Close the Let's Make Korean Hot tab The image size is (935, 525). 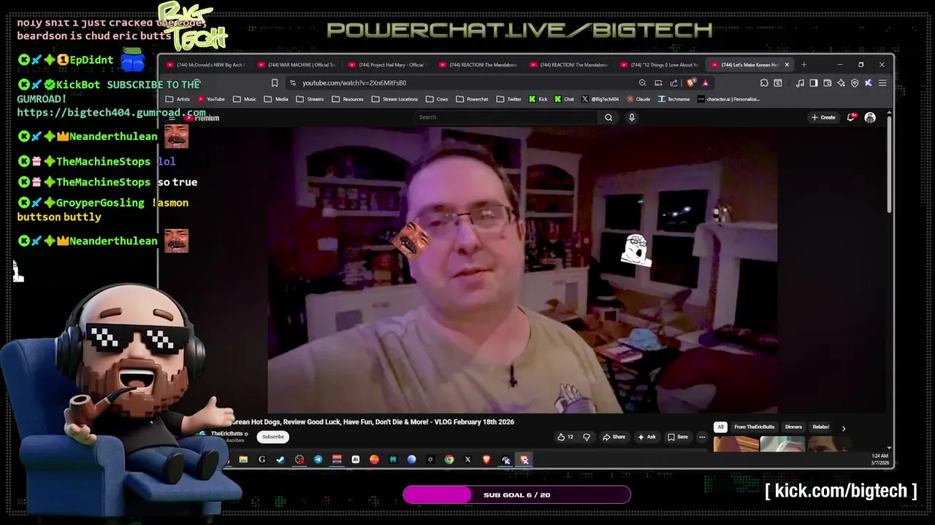[787, 65]
